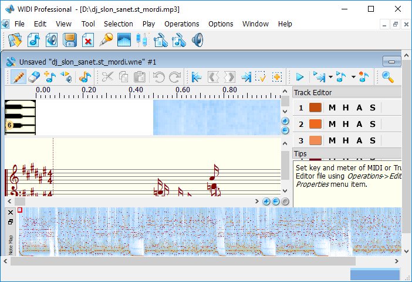Click the next bracket navigation icon
Image resolution: width=412 pixels, height=282 pixels.
[229, 77]
